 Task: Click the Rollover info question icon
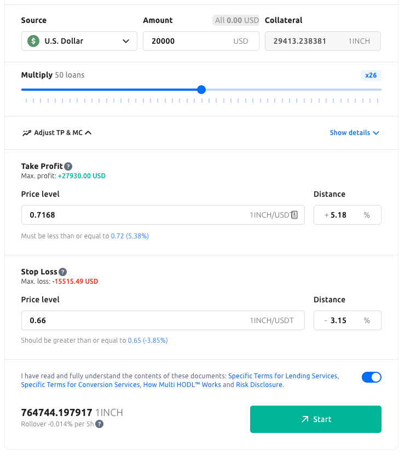pos(100,424)
